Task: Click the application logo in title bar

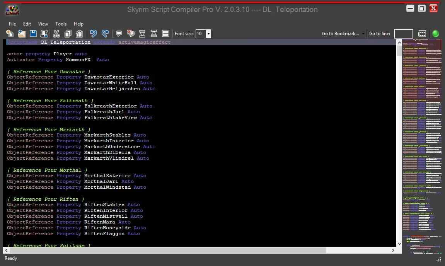Action: pyautogui.click(x=12, y=10)
